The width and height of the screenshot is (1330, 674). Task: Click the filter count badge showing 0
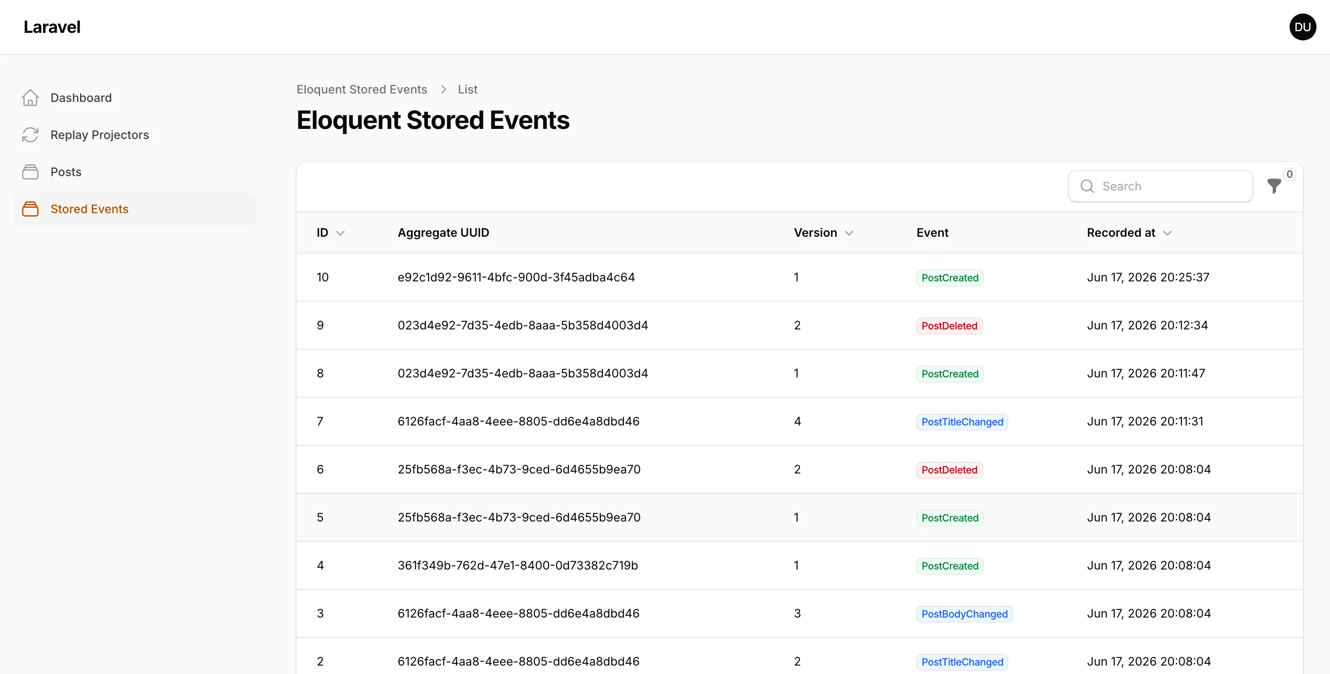coord(1289,174)
